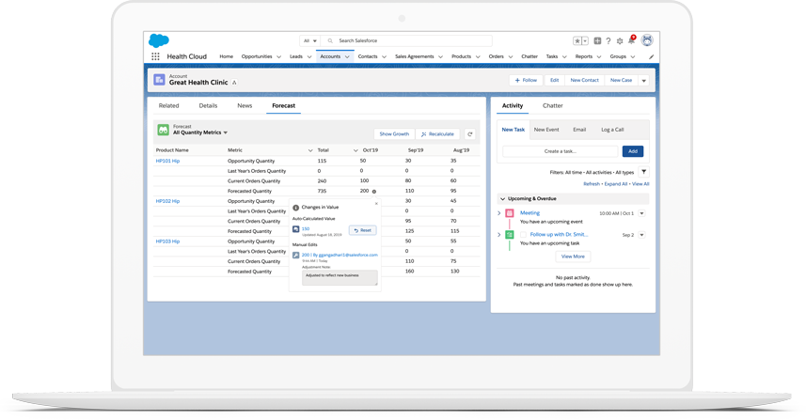Screen dimensions: 806x420
Task: Open the HP103 Hip product link
Action: [x=167, y=241]
